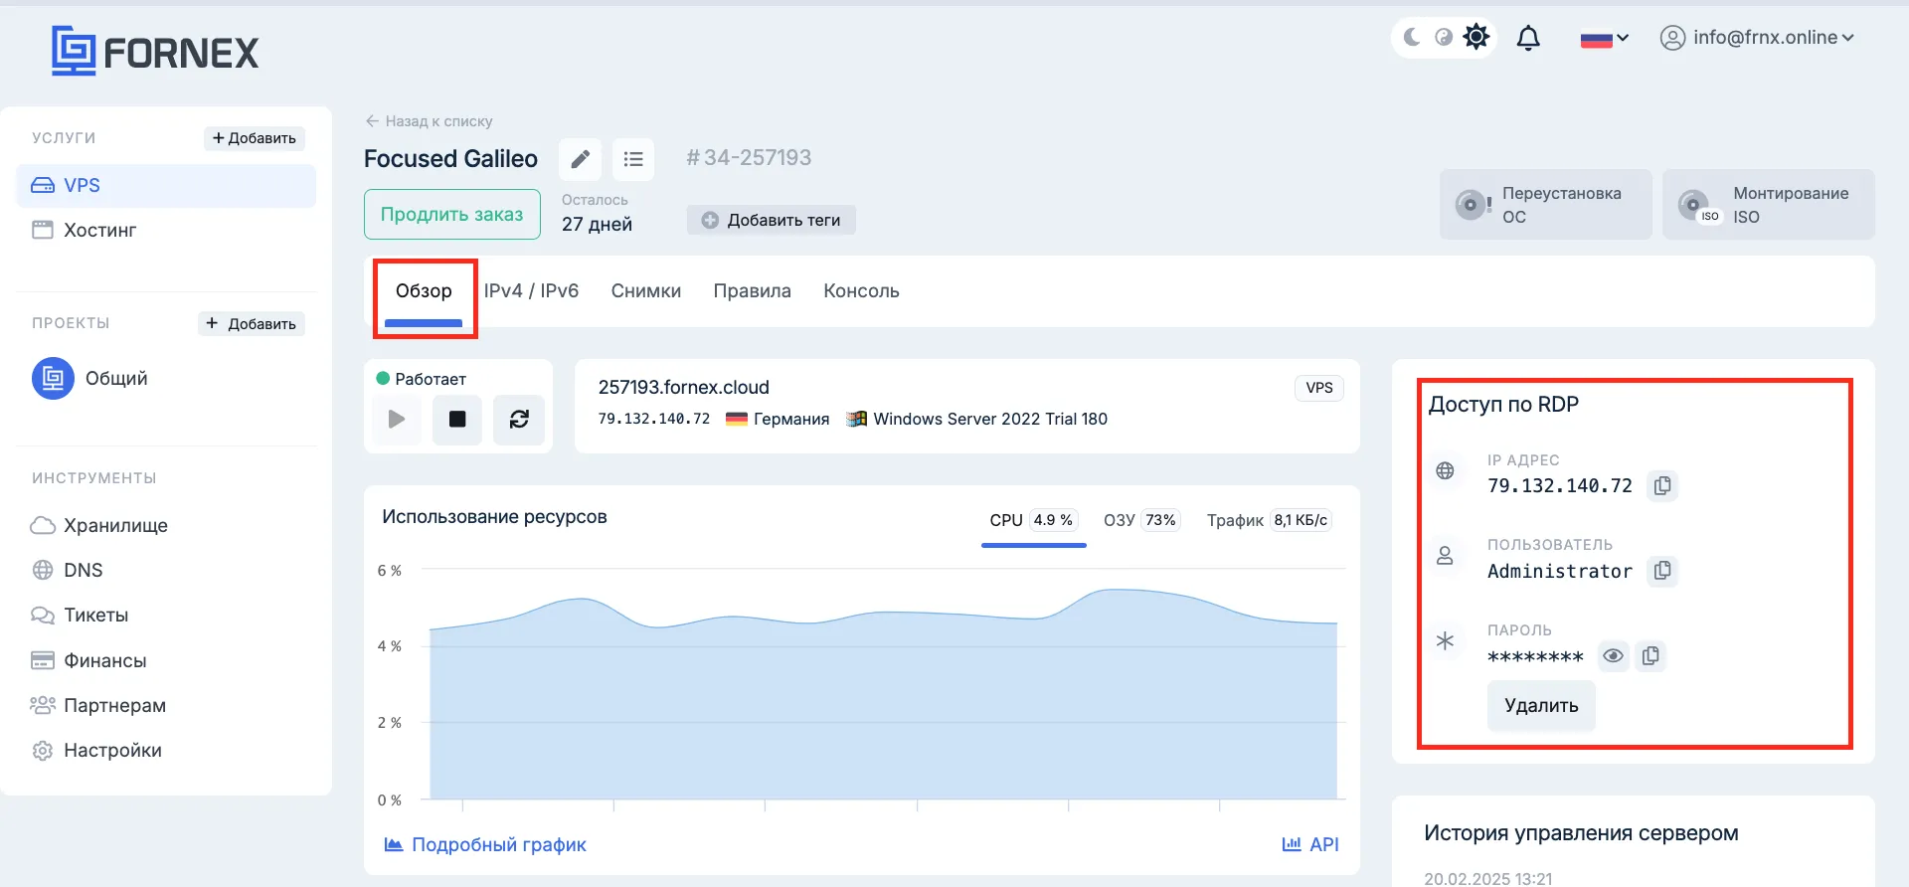Stop the server with the stop button

point(457,420)
